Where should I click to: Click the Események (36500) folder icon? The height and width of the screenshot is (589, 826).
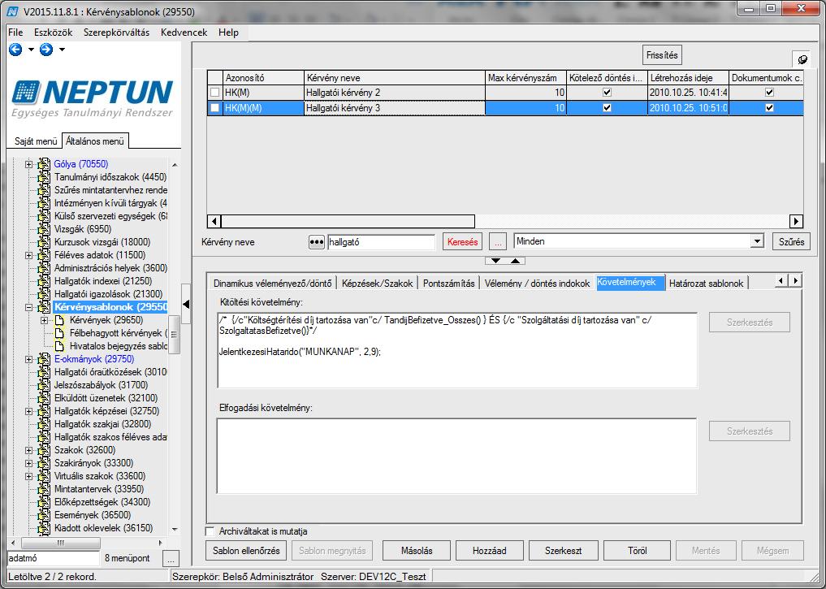tap(44, 515)
